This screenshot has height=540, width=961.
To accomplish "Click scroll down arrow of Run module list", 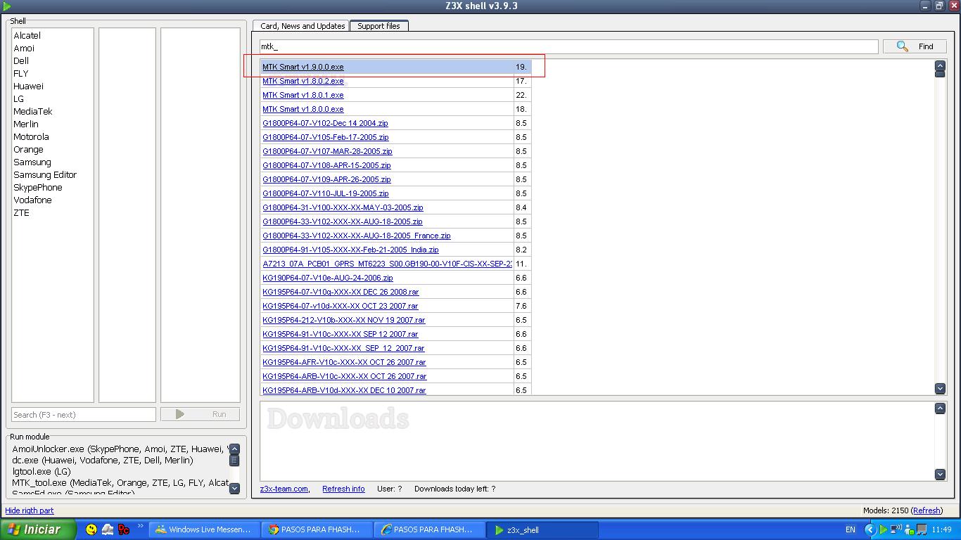I will (235, 488).
